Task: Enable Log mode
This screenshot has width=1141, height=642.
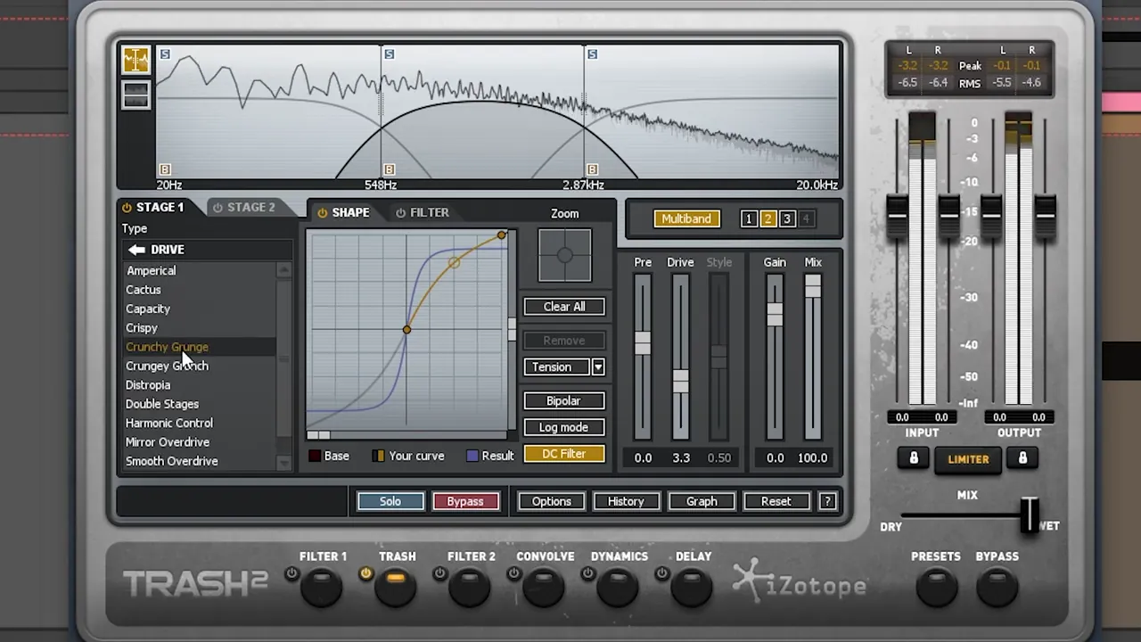Action: [x=564, y=427]
